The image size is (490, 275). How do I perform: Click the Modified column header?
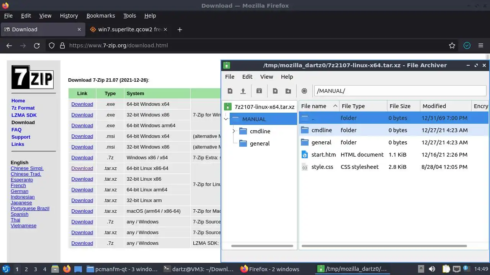click(x=445, y=106)
